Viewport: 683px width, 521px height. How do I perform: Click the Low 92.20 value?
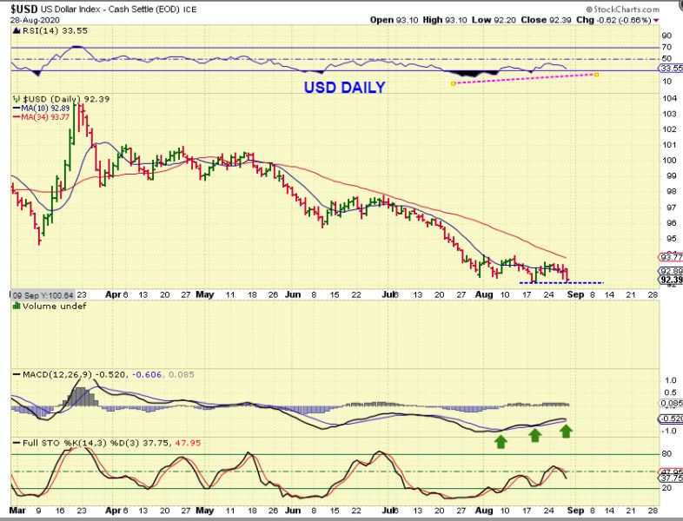click(x=494, y=20)
